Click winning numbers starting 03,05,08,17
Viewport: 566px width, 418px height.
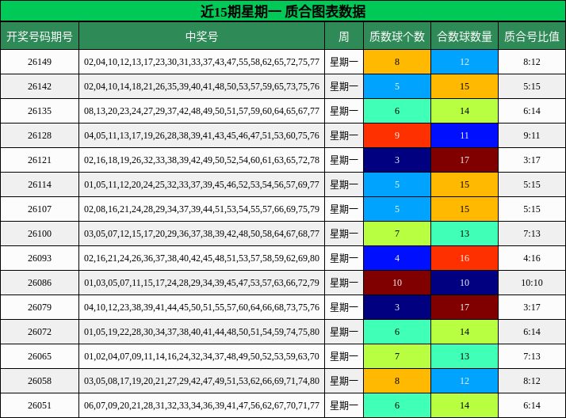[202, 380]
